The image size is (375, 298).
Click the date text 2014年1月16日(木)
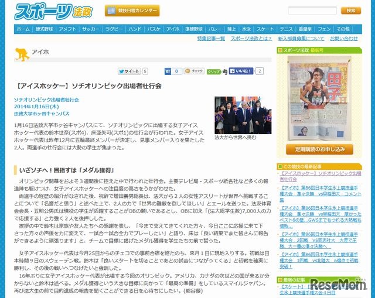click(36, 107)
